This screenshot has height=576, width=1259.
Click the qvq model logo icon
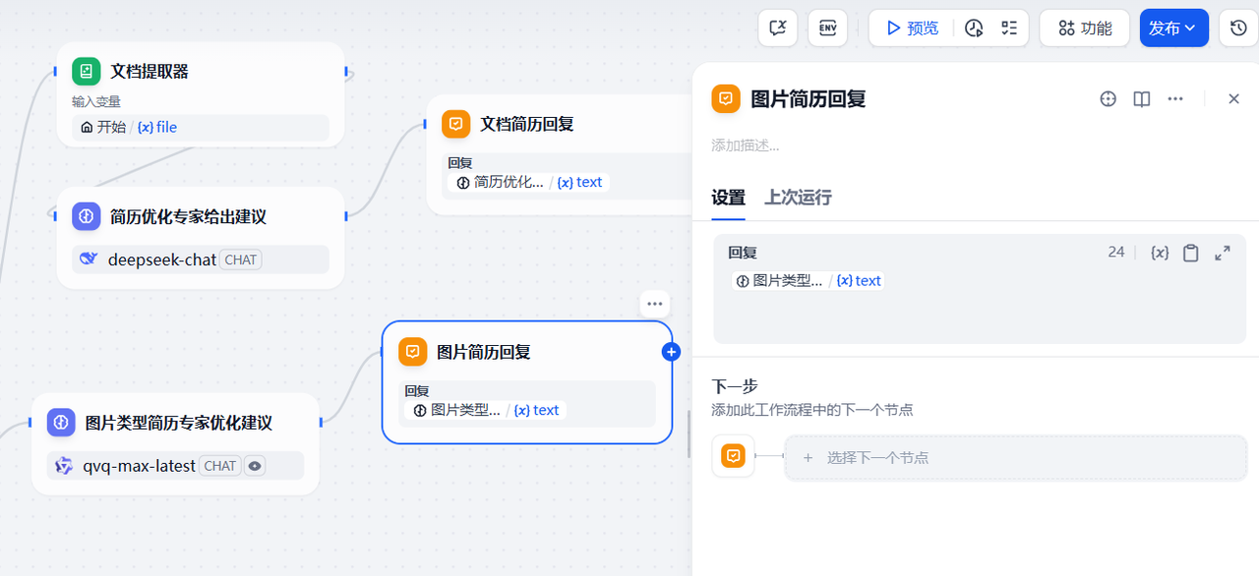pos(65,466)
